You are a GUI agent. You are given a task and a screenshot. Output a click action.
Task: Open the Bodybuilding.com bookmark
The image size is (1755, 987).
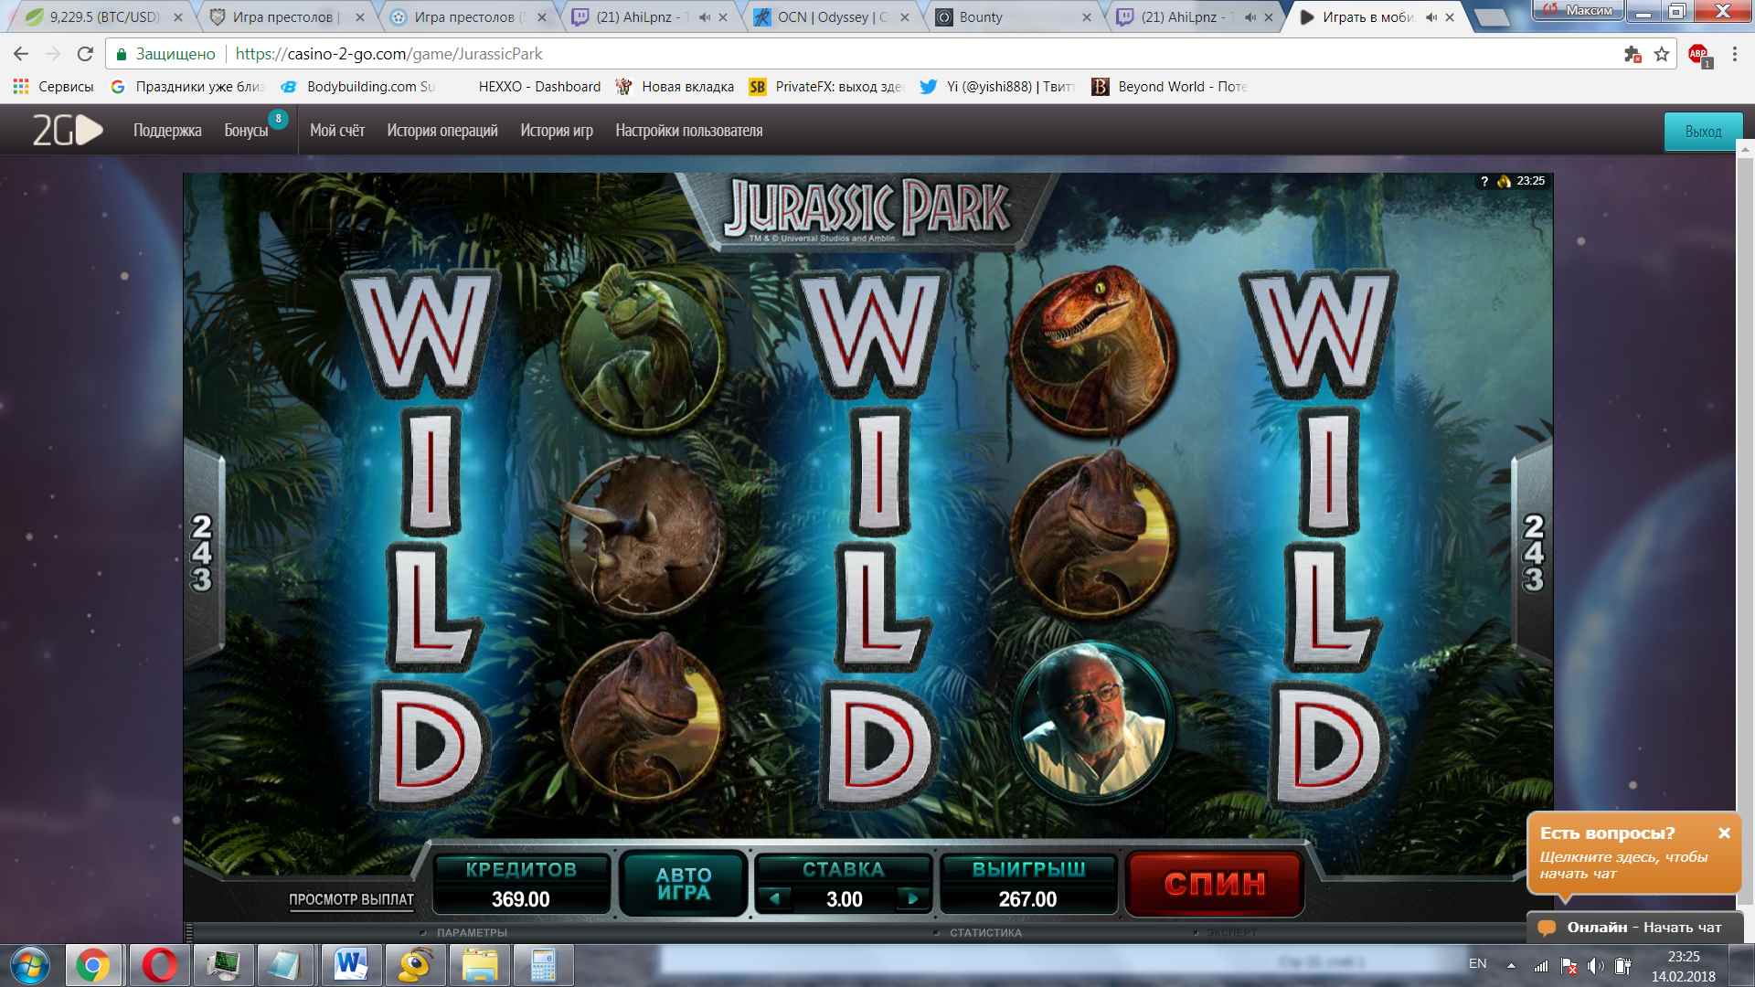click(x=357, y=87)
